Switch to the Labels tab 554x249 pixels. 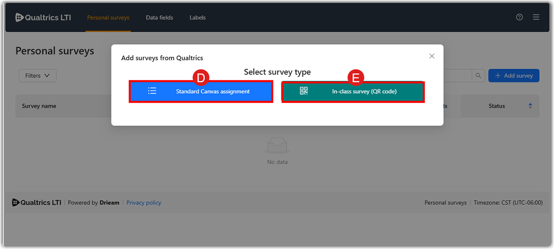point(198,18)
